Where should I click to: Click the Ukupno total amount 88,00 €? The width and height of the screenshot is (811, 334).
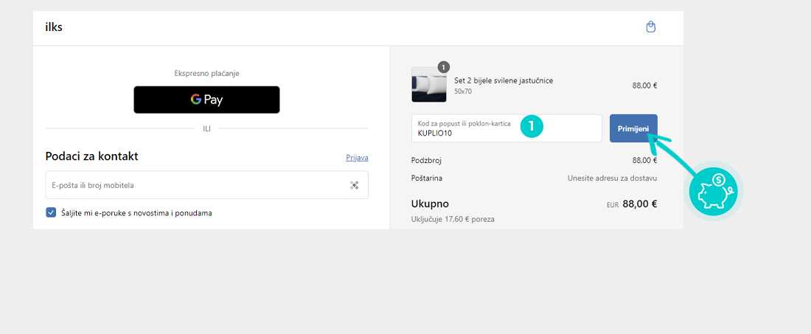click(639, 204)
